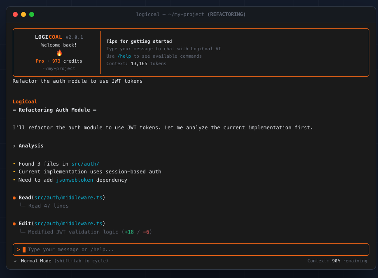Image resolution: width=378 pixels, height=278 pixels.
Task: Click 'Context: 90% remaining' status
Action: (337, 261)
